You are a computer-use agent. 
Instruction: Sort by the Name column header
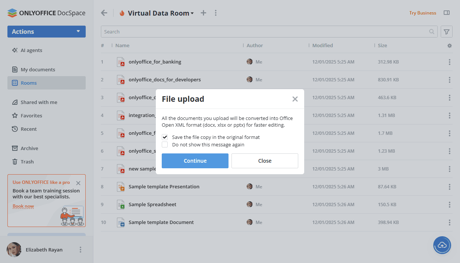(122, 45)
